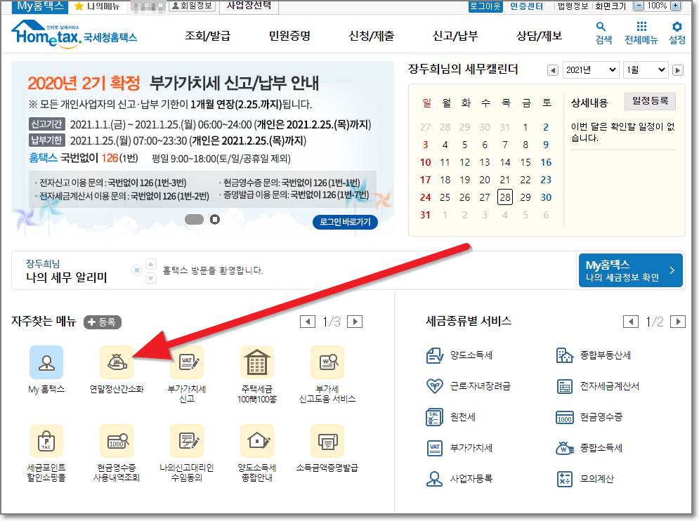Open 소득금액증명발급 icon
Viewport: 699px width, 521px height.
click(327, 441)
